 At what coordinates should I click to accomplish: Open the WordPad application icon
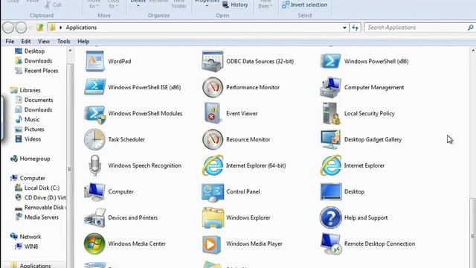[x=95, y=61]
